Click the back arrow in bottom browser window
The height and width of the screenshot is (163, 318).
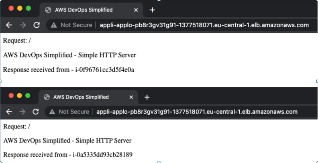click(x=9, y=112)
